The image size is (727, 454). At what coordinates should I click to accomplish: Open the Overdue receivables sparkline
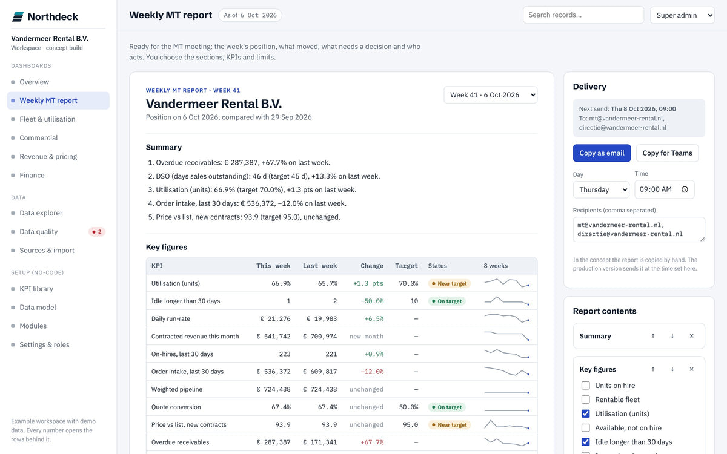tap(506, 442)
